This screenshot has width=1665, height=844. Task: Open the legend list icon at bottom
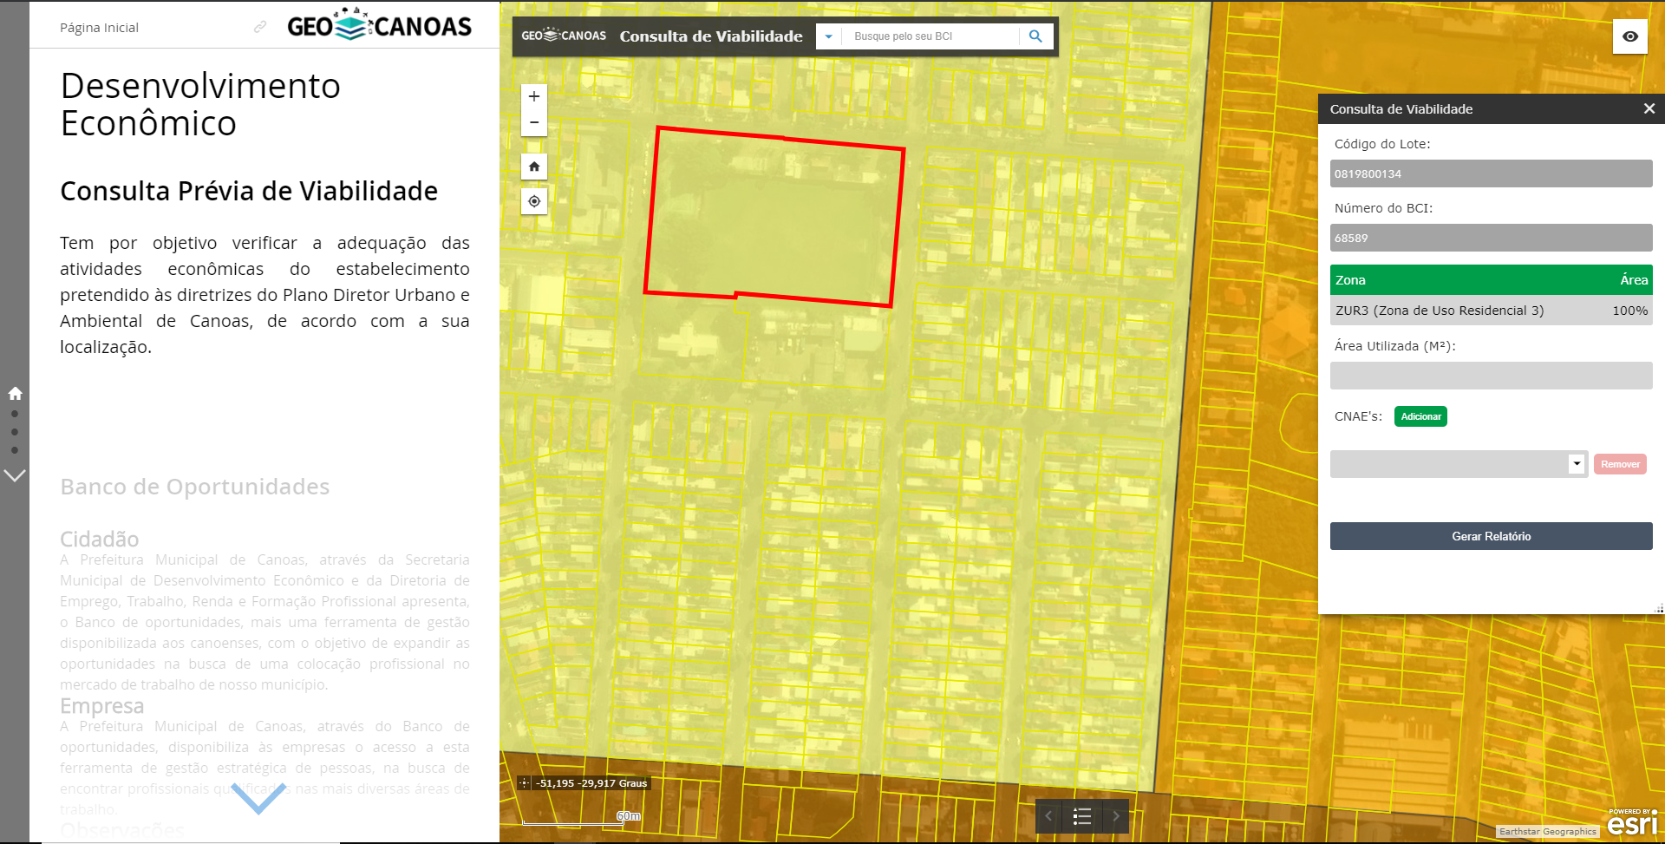pyautogui.click(x=1082, y=816)
